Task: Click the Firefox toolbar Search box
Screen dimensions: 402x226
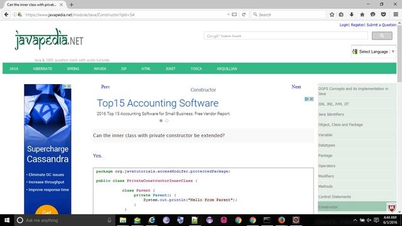Action: point(288,14)
